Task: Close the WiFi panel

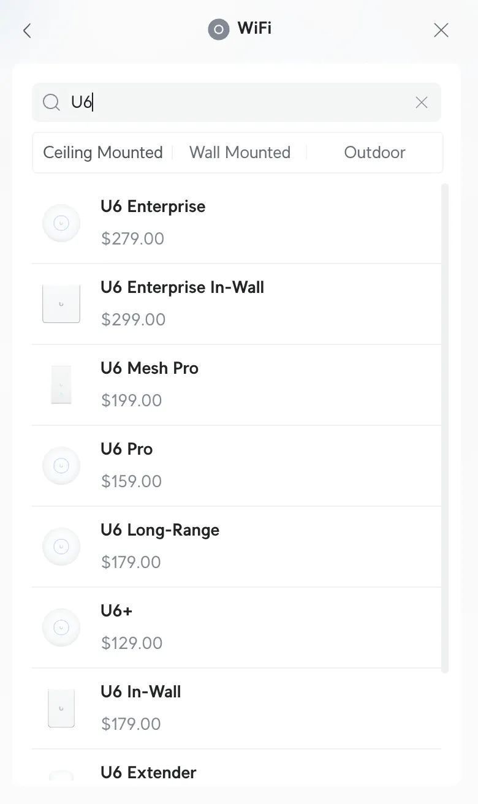Action: tap(441, 31)
